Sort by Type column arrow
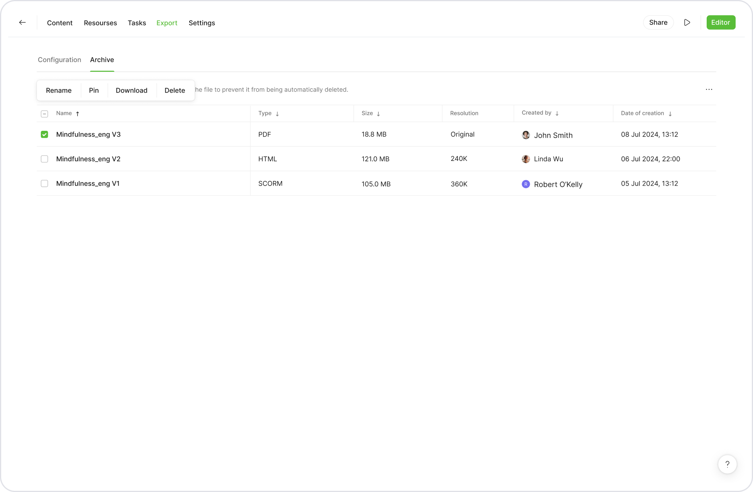Screen dimensions: 753x492 point(277,114)
